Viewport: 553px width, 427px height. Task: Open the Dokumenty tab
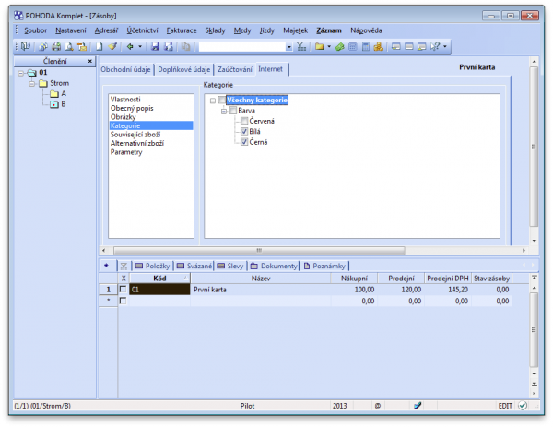click(274, 267)
